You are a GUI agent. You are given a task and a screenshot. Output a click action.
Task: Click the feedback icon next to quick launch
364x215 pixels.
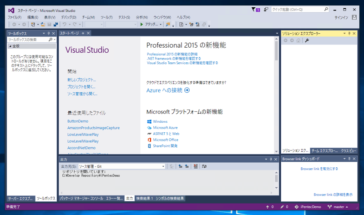click(x=266, y=10)
